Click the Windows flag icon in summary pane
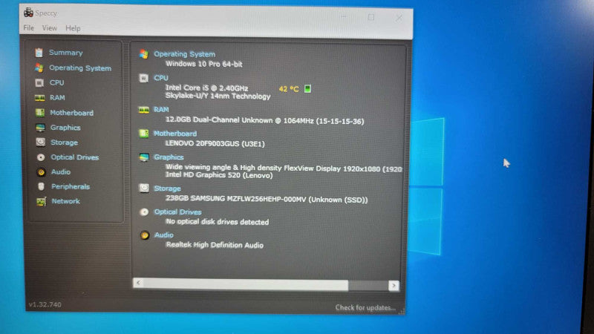 tap(143, 54)
